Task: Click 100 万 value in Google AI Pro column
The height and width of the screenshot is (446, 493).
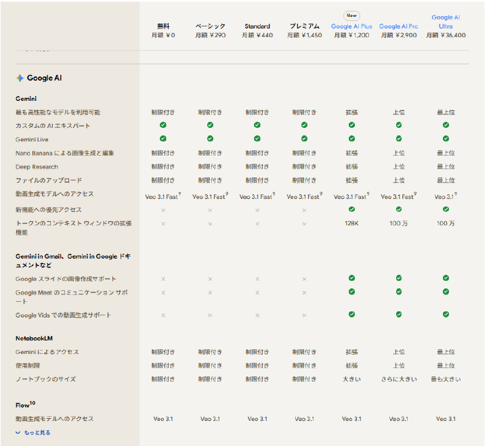Action: tap(399, 223)
